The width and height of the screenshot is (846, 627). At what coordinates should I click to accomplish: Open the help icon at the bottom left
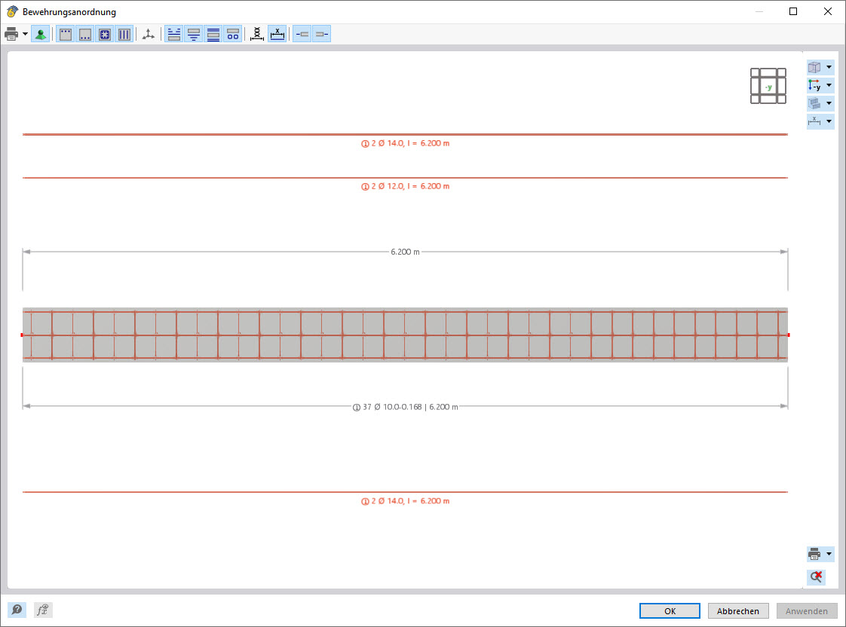[x=17, y=610]
